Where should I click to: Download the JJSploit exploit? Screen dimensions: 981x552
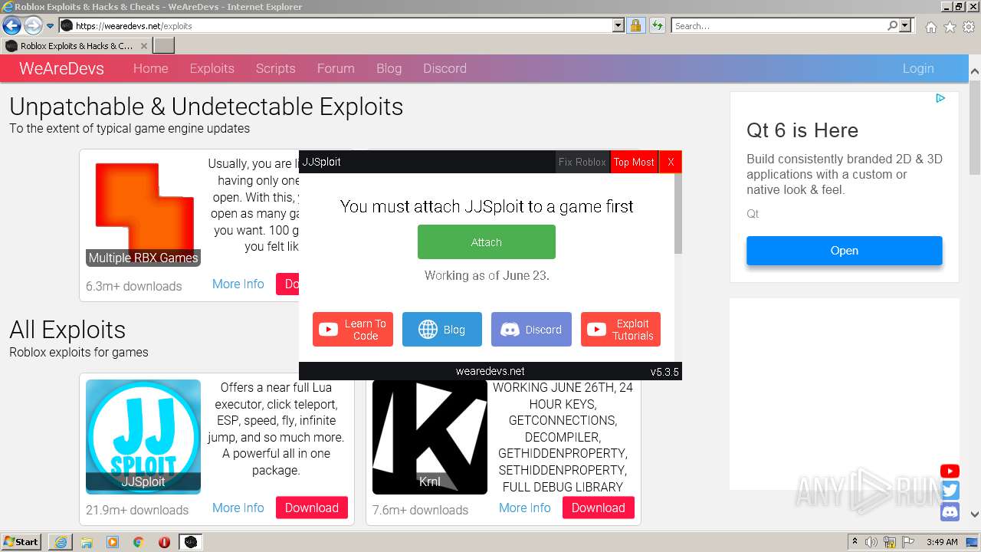coord(312,508)
